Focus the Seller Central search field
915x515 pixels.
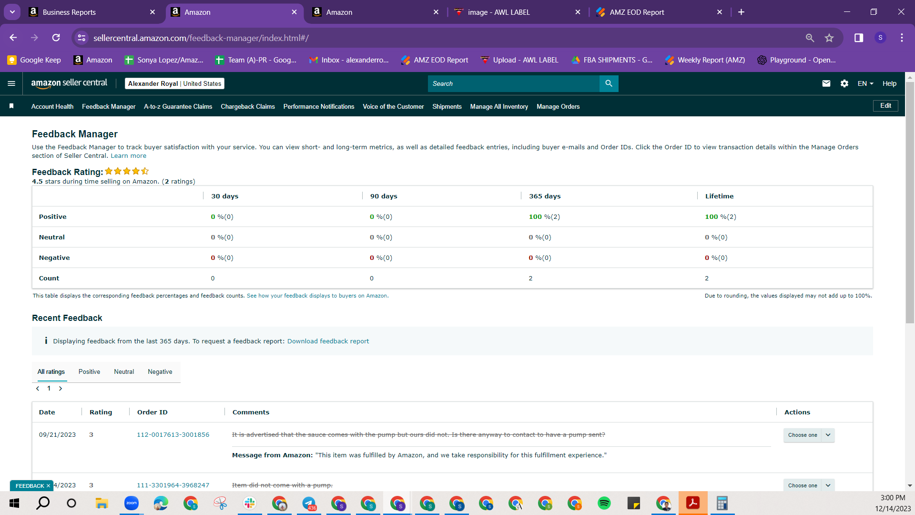coord(514,83)
